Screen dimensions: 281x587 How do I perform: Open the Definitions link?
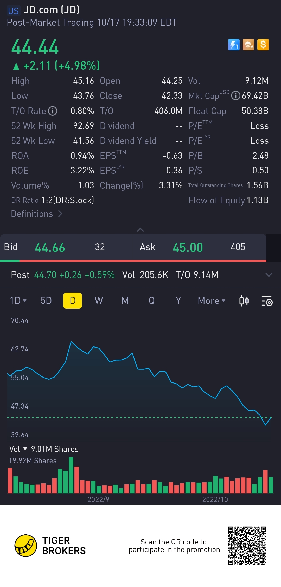[x=36, y=214]
